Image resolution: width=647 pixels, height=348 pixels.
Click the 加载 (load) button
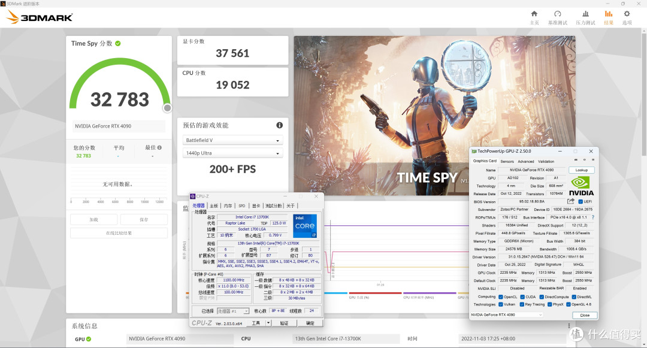click(x=93, y=219)
